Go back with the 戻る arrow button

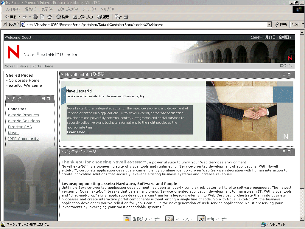(11, 17)
